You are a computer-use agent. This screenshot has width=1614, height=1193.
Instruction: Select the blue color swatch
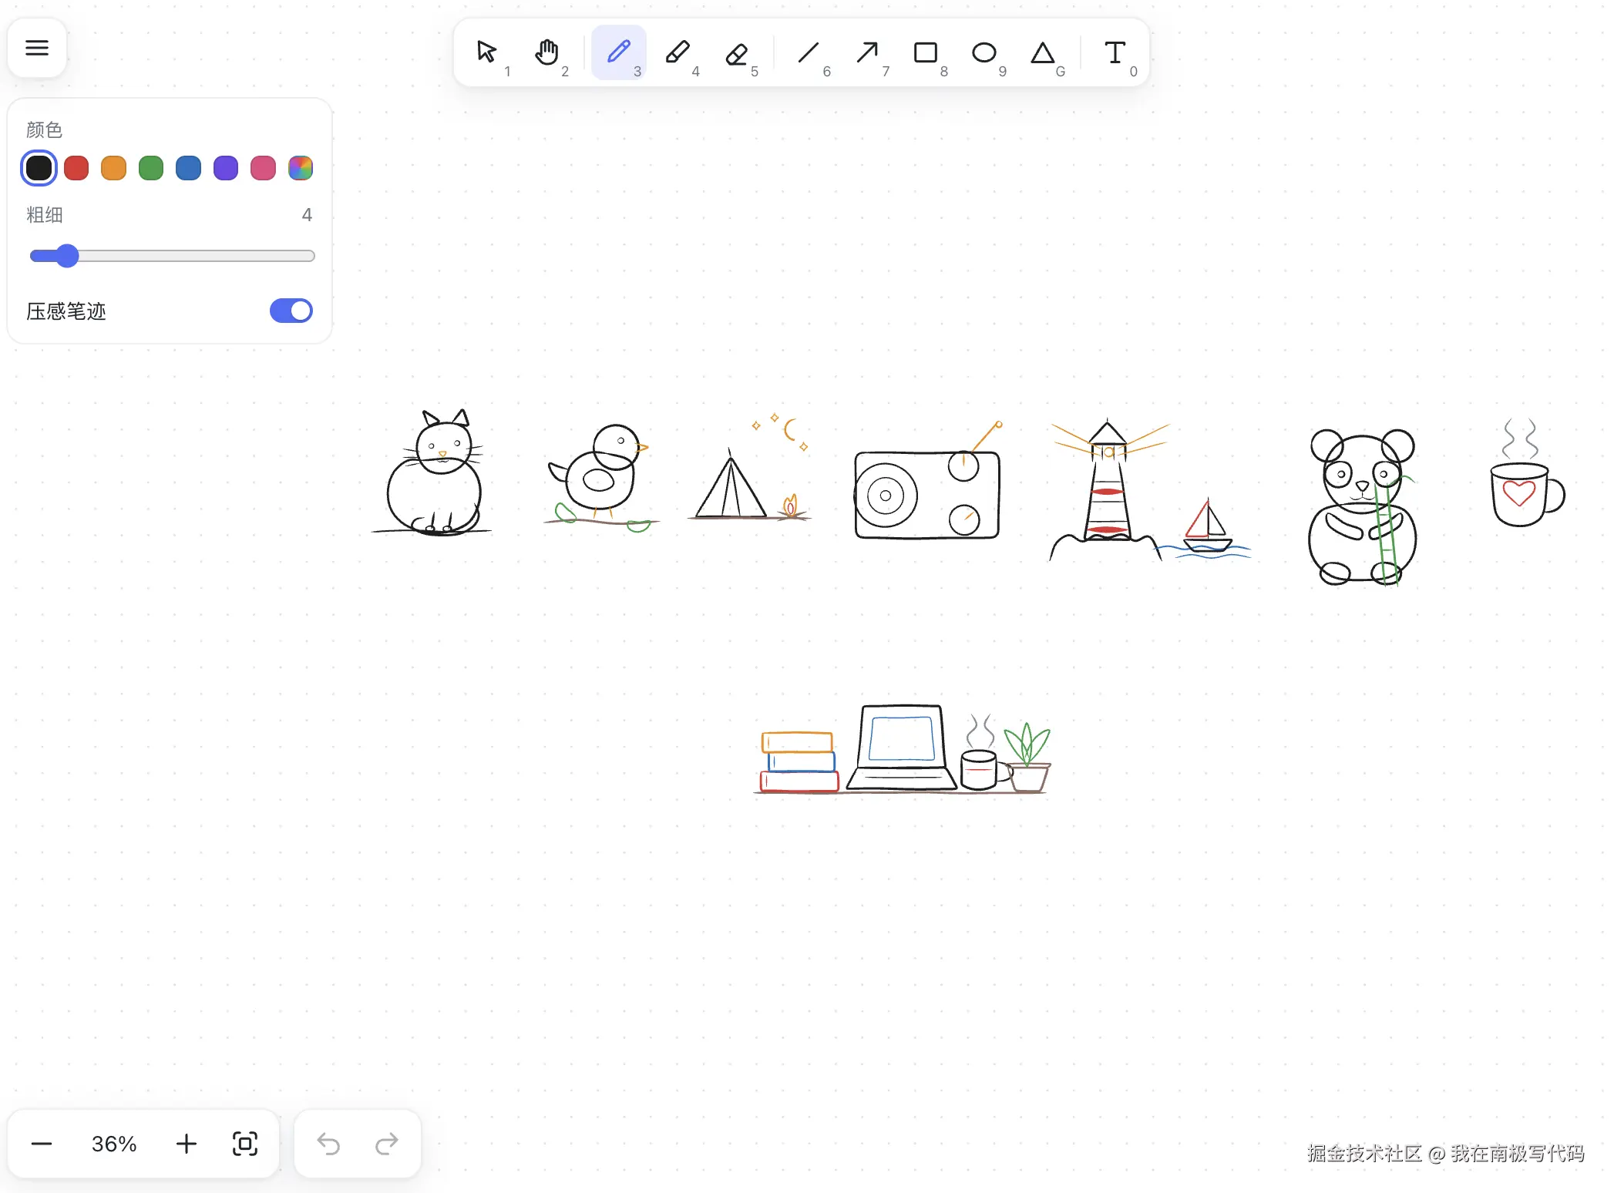click(x=188, y=168)
